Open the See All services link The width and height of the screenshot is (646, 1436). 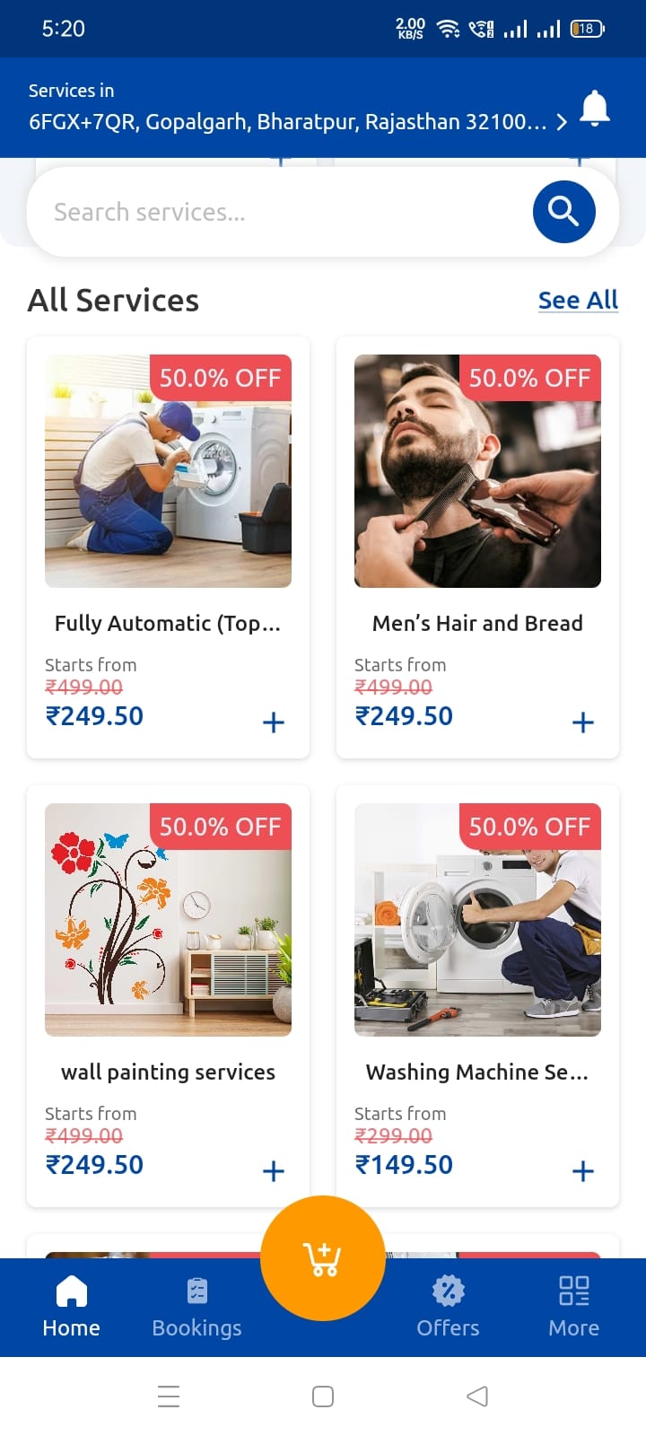pyautogui.click(x=578, y=300)
